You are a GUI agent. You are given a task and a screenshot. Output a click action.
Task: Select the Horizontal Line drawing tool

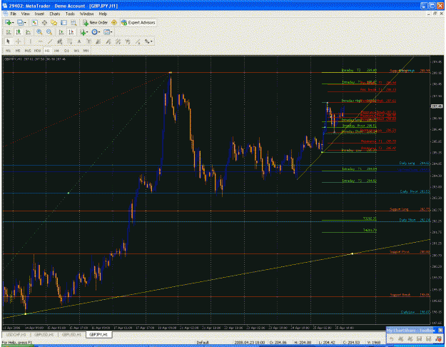pyautogui.click(x=40, y=41)
